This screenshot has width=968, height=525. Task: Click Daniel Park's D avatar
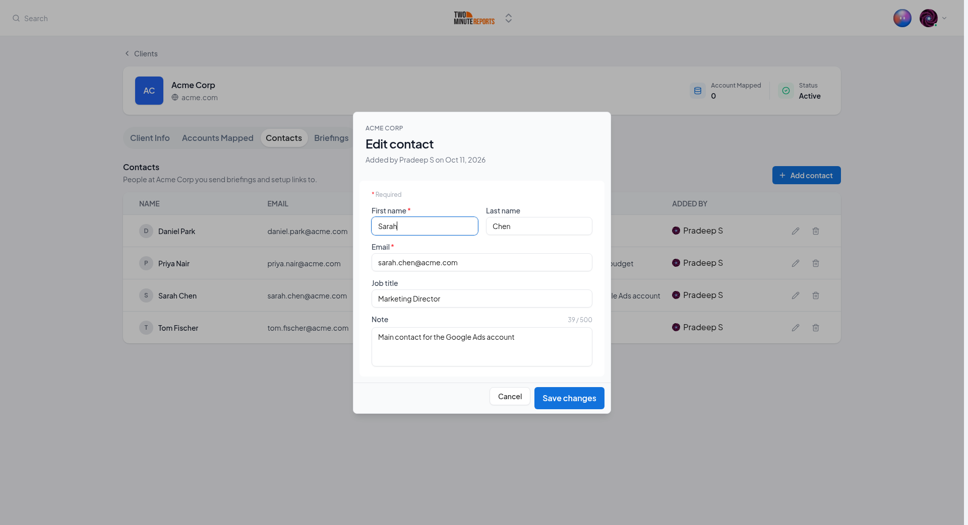point(146,231)
